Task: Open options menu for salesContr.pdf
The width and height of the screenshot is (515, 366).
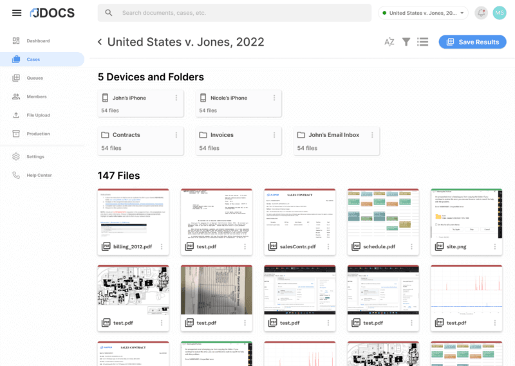Action: tap(328, 246)
